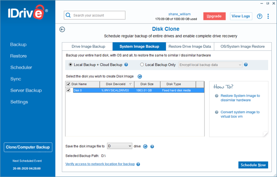Screen dimensions: 277x177
Task: Click question icon beside Convert system image link
Action: [217, 112]
